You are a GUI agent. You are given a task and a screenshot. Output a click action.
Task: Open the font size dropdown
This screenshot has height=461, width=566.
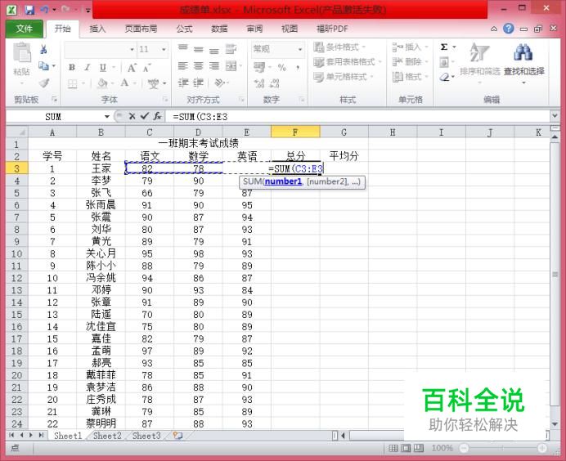164,49
